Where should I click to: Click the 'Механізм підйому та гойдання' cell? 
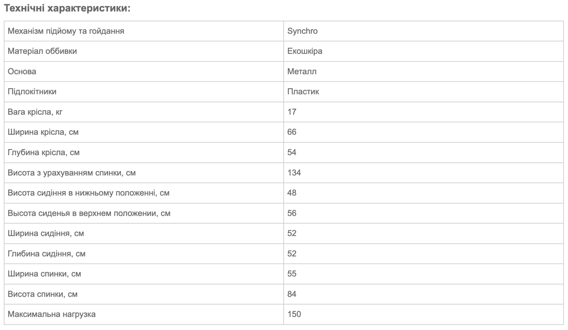66,31
